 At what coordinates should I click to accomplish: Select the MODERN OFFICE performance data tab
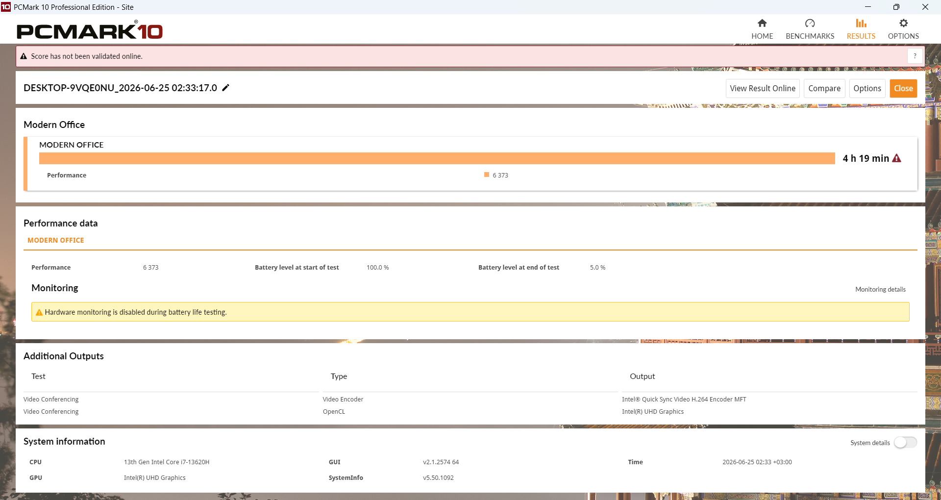56,240
